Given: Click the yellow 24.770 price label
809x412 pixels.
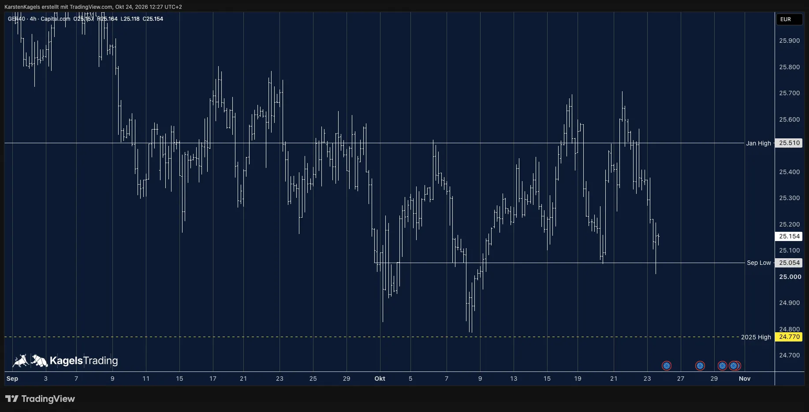Looking at the screenshot, I should [789, 337].
